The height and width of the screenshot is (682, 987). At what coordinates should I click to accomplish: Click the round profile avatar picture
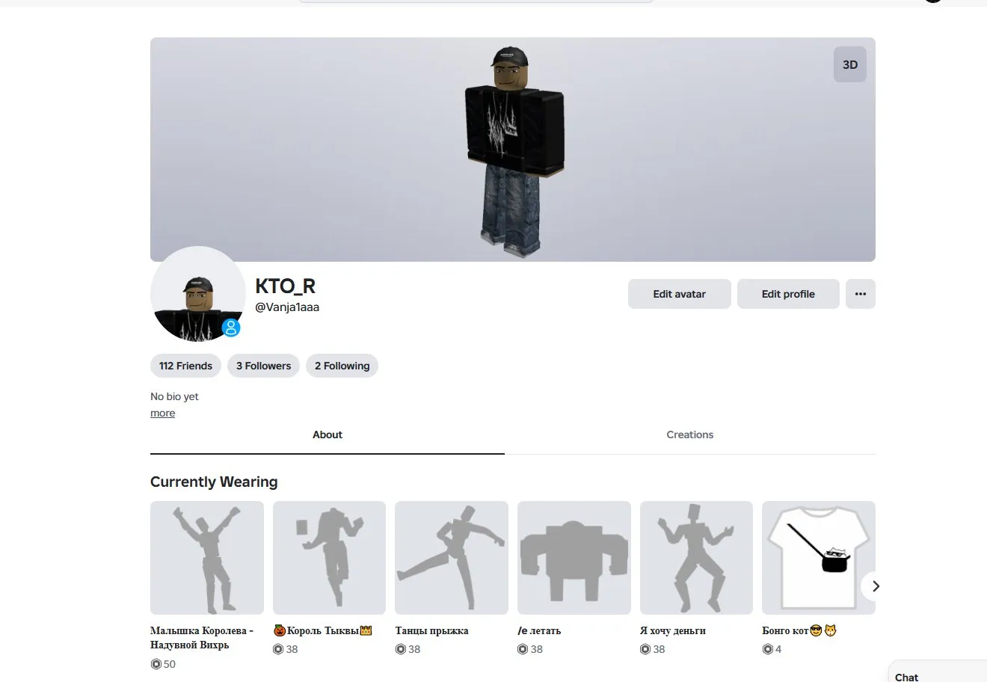tap(198, 294)
